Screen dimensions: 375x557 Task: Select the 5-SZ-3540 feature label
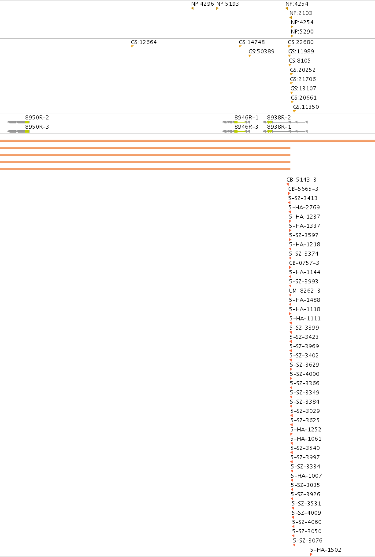coord(305,448)
